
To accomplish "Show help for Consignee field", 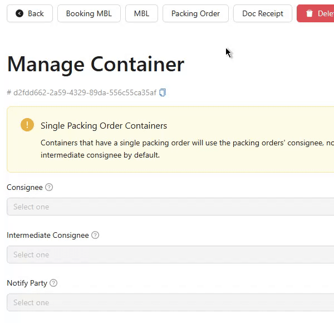I will tap(49, 187).
